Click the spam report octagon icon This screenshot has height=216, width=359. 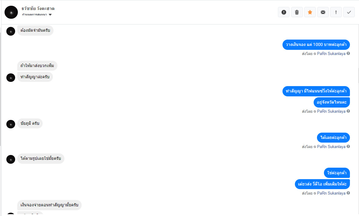(x=284, y=12)
